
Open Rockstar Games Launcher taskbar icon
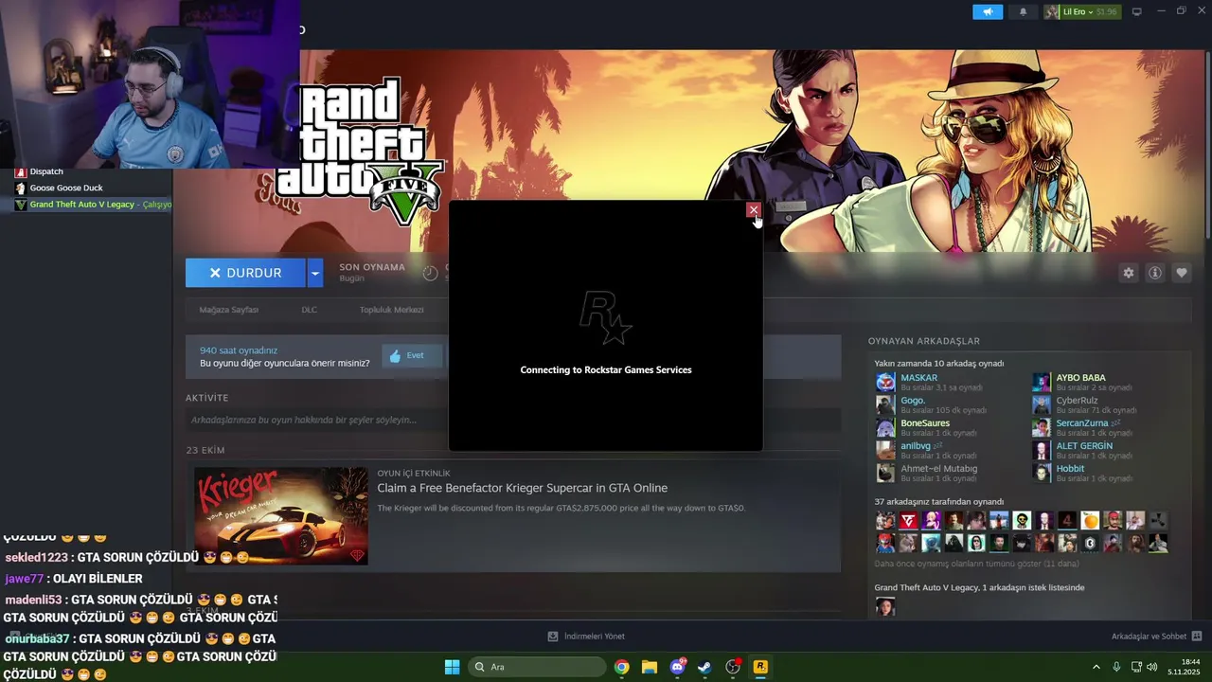pos(760,667)
